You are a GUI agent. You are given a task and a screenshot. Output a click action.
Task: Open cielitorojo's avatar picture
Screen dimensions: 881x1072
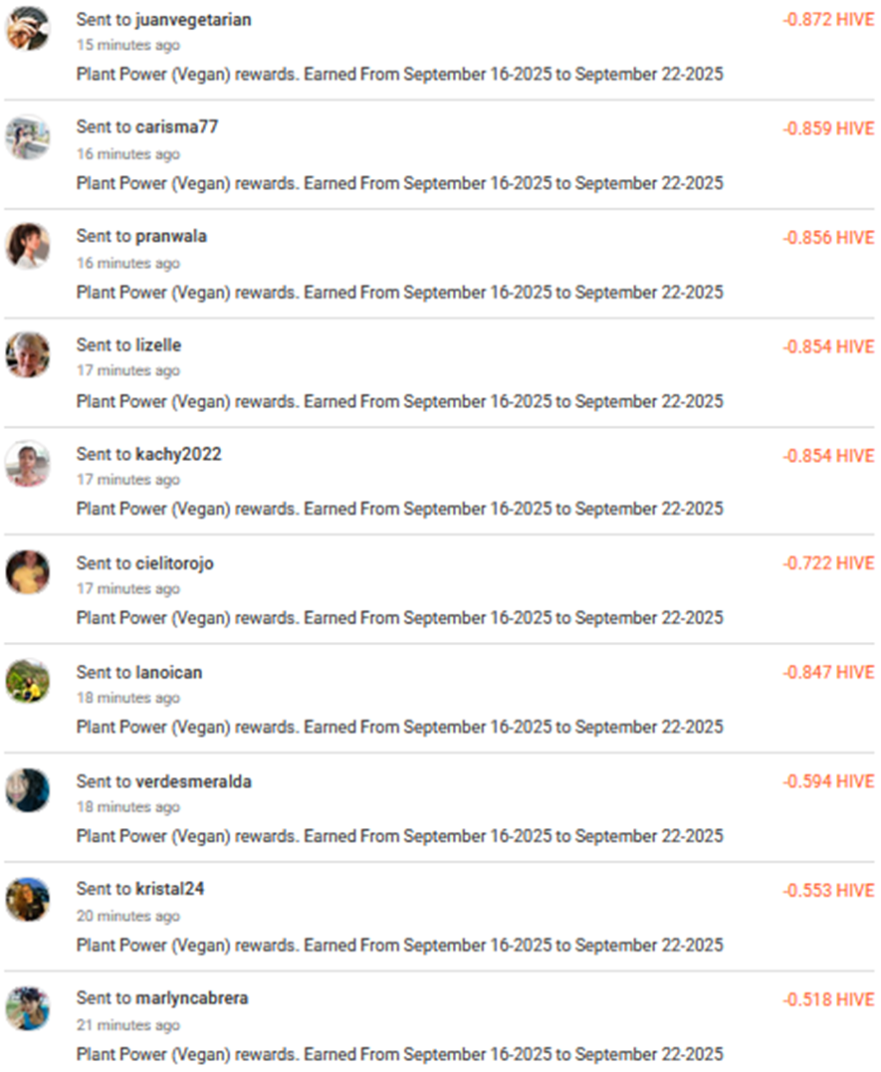(27, 572)
